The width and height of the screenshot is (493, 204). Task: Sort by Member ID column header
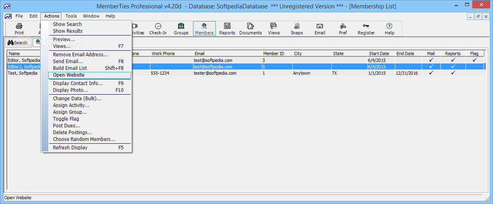click(277, 53)
